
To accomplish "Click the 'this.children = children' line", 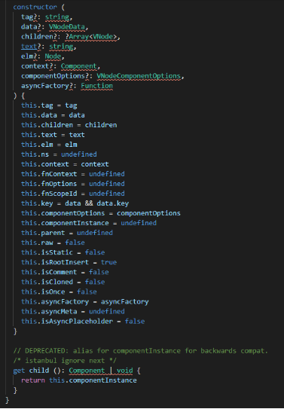I will click(69, 125).
